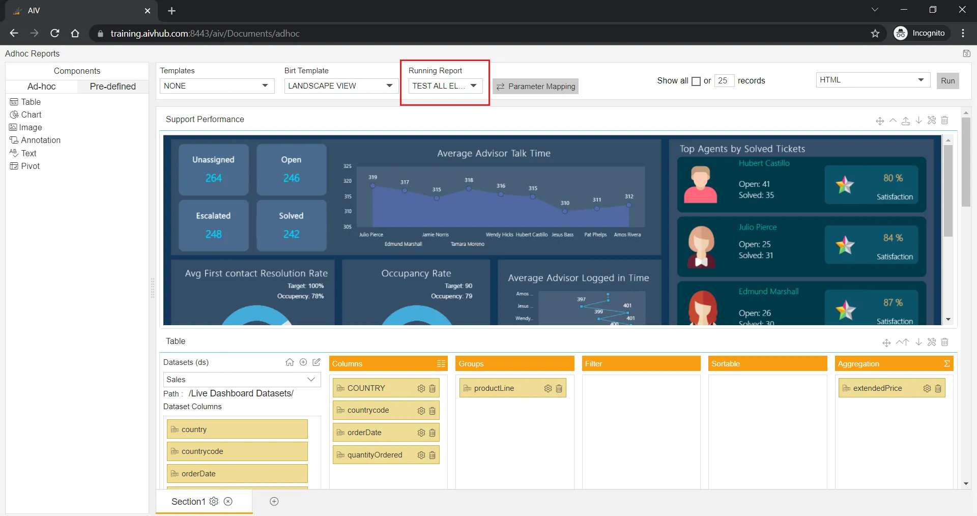
Task: Open the Birt Template LANDSCAPE VIEW dropdown
Action: click(341, 85)
